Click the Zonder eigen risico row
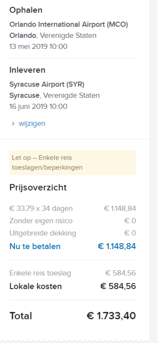Image resolution: width=158 pixels, height=343 pixels. tap(73, 221)
